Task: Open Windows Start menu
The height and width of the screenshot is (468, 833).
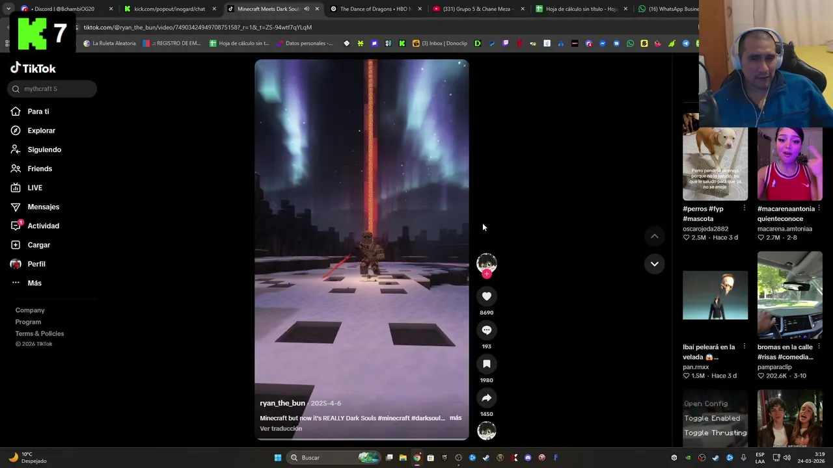Action: [278, 458]
